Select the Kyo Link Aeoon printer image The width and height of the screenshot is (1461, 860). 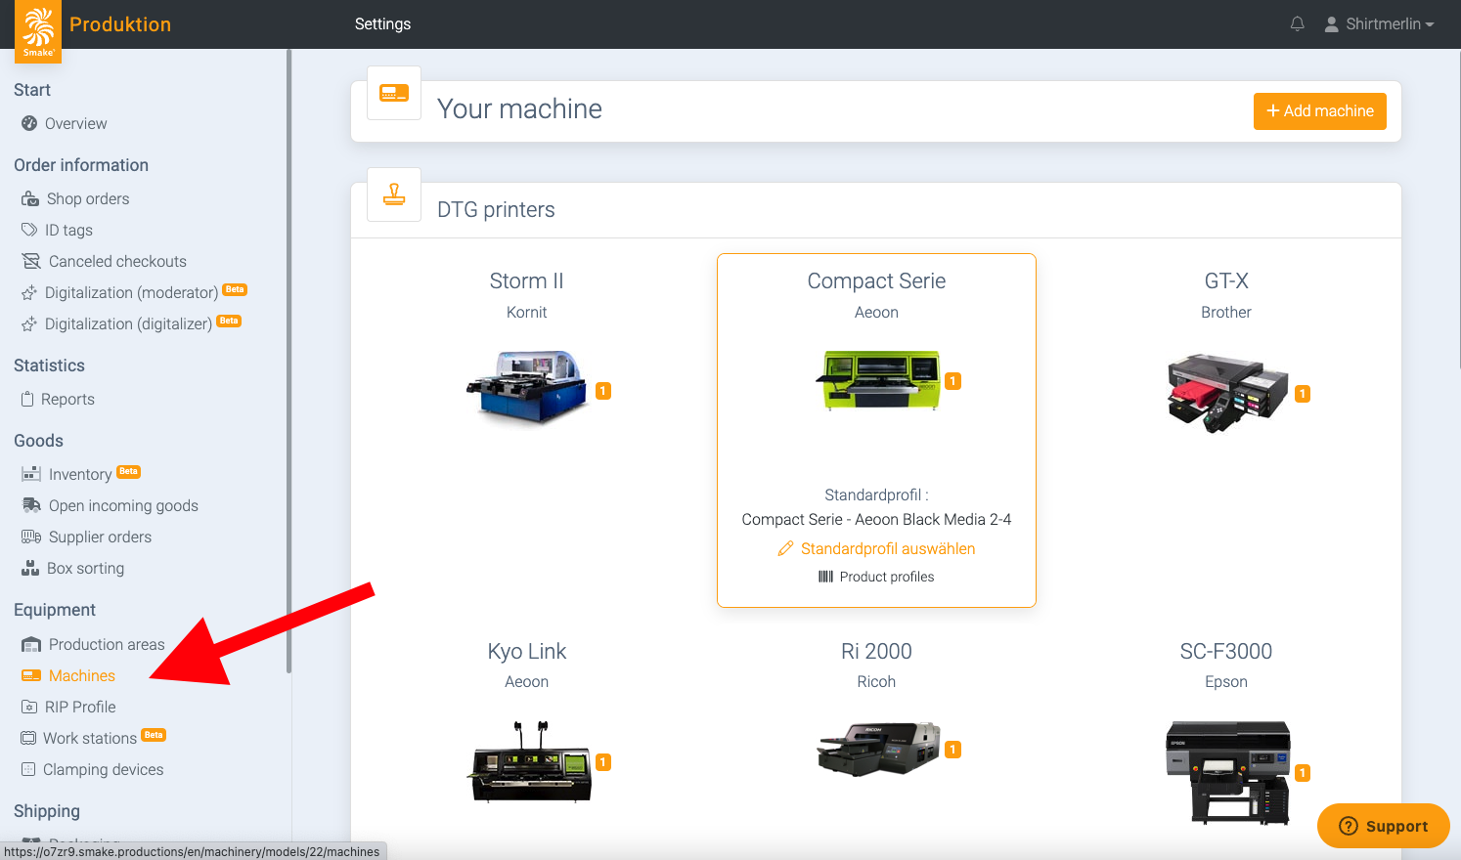click(531, 761)
